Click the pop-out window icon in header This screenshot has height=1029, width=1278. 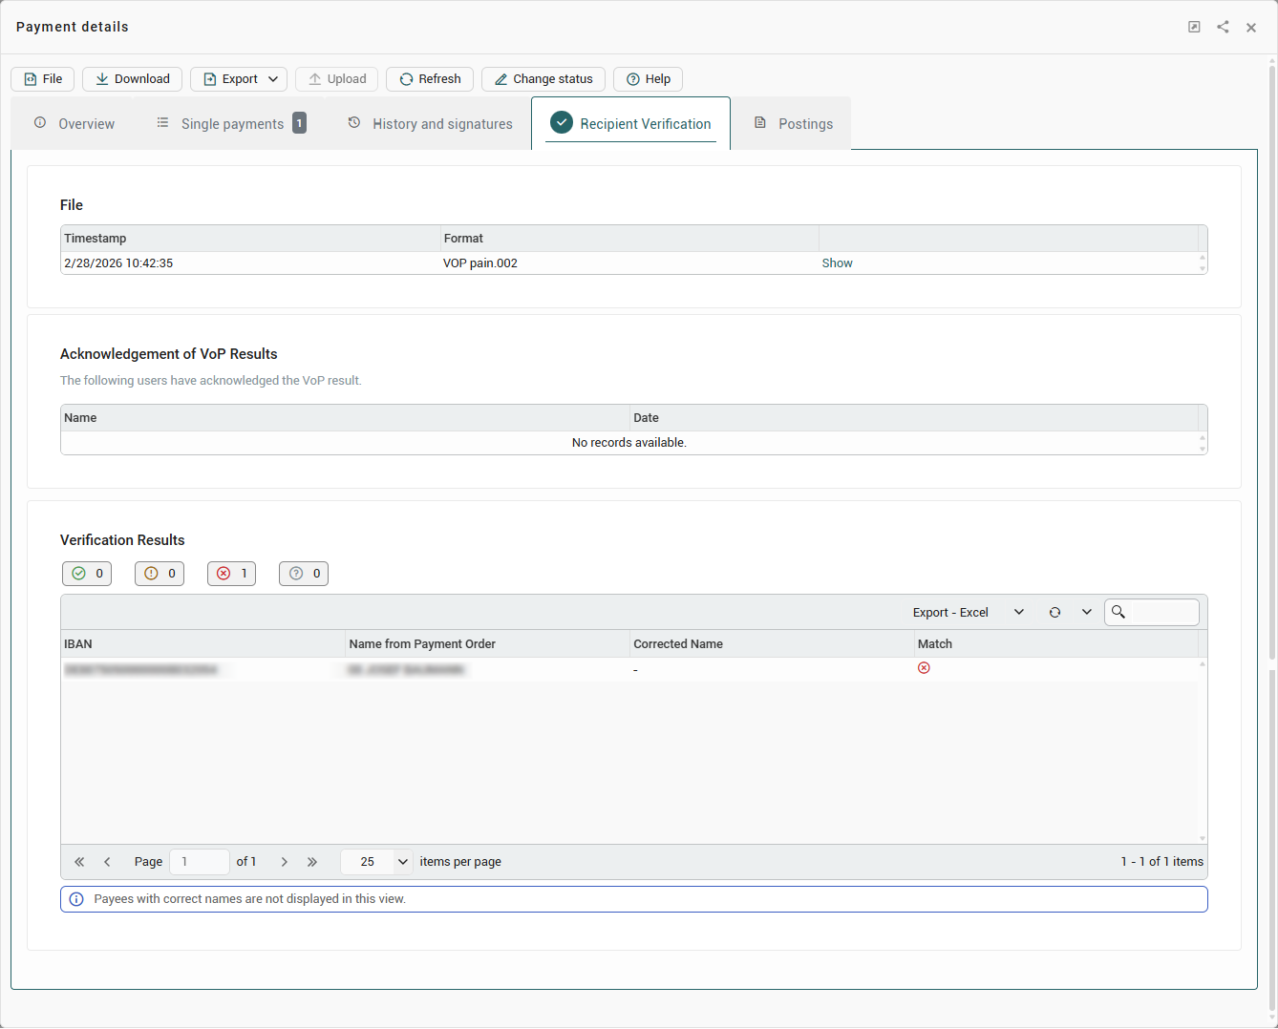(x=1194, y=27)
